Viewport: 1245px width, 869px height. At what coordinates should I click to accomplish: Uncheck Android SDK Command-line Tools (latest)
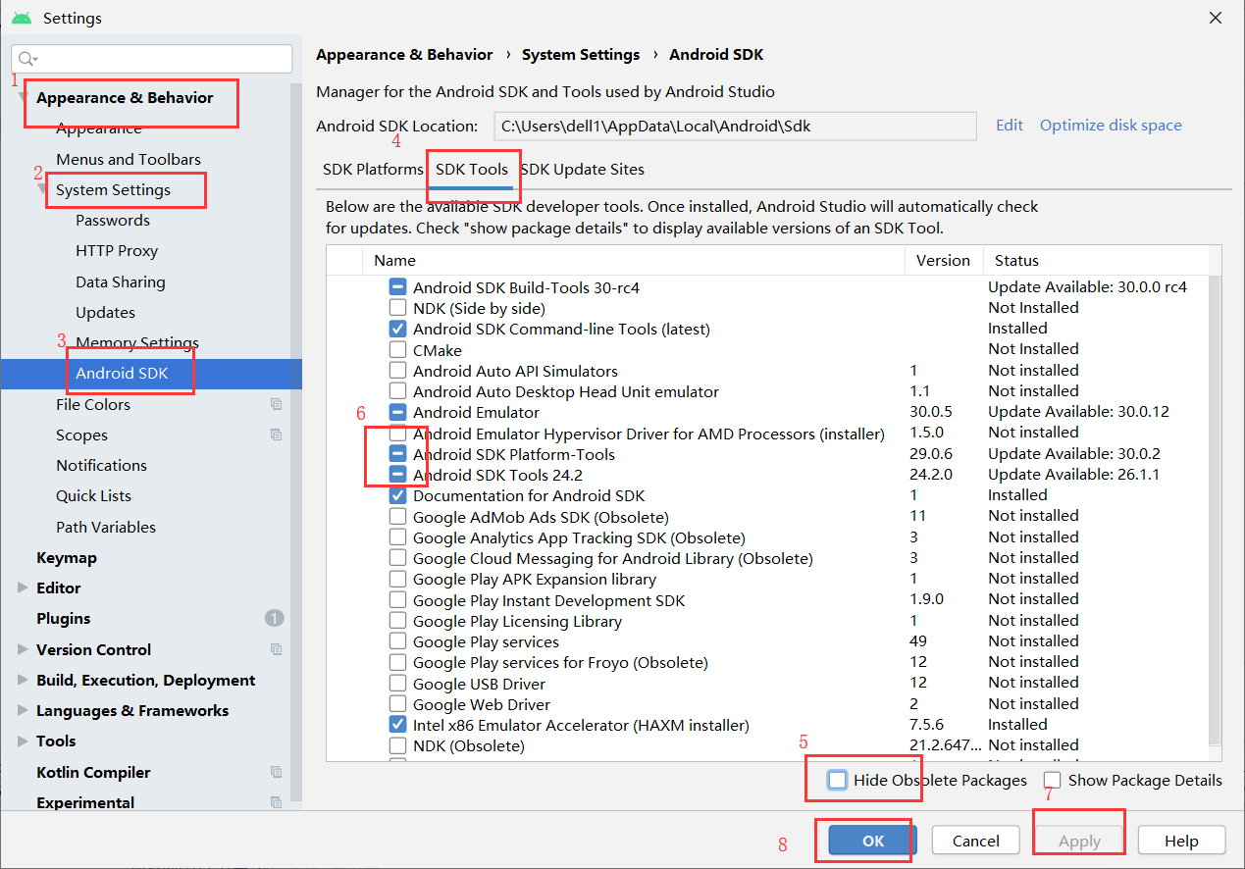(x=397, y=329)
